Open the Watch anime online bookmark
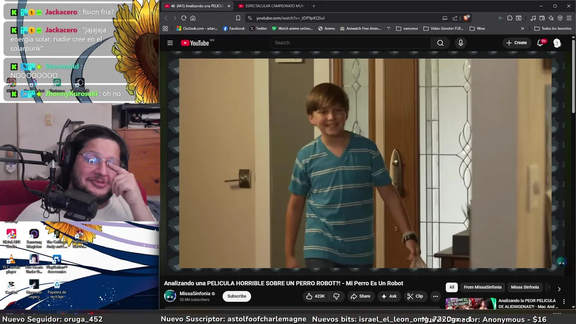Screen dimensions: 576x324 (x=292, y=28)
